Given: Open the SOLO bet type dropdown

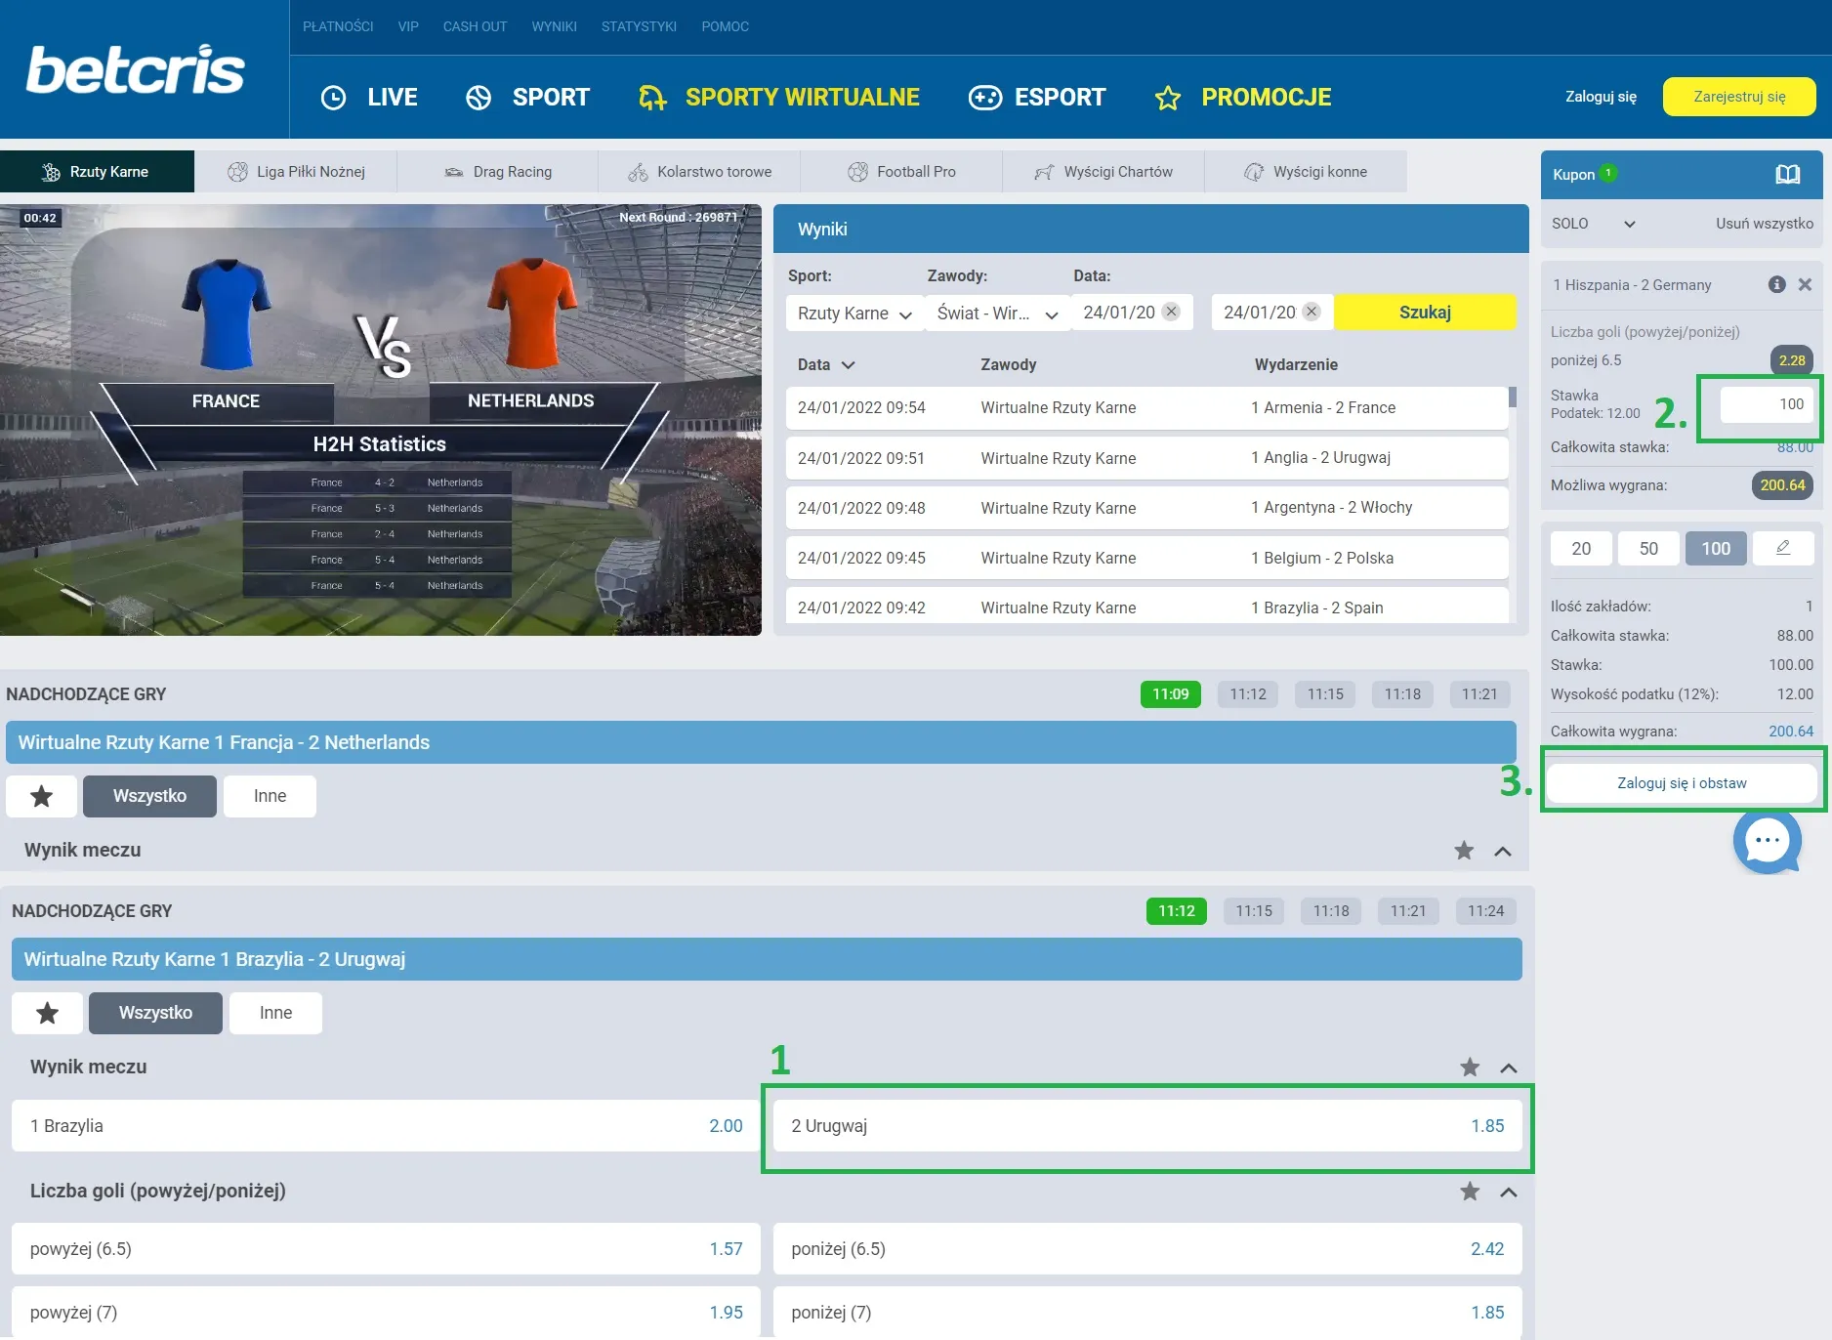Looking at the screenshot, I should pos(1594,224).
